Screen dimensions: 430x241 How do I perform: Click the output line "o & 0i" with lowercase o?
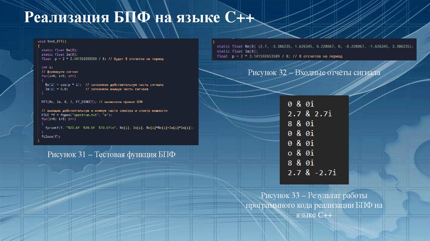[301, 153]
